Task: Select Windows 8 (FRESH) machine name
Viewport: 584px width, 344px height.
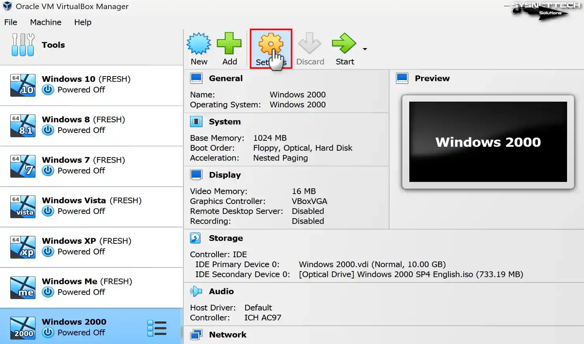Action: 83,119
